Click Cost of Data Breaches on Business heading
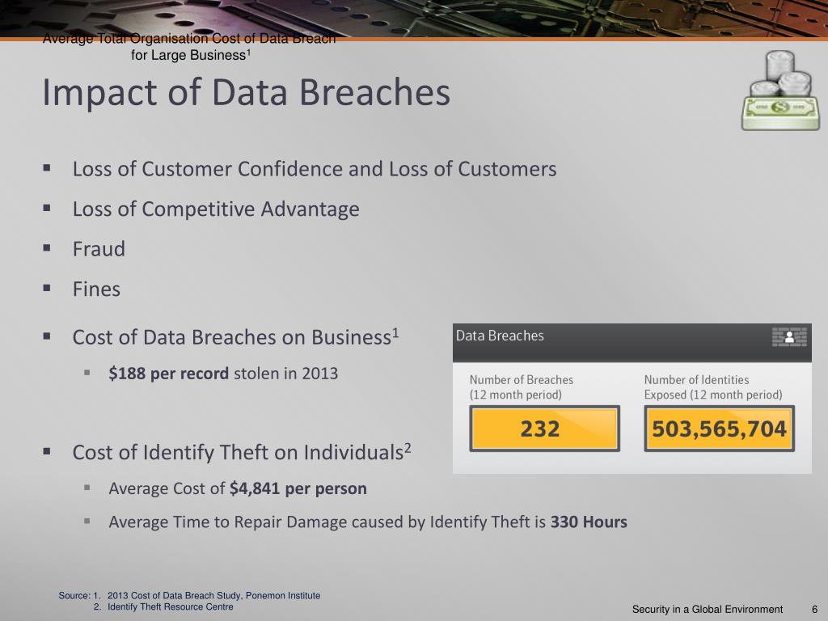The height and width of the screenshot is (621, 828). [235, 337]
